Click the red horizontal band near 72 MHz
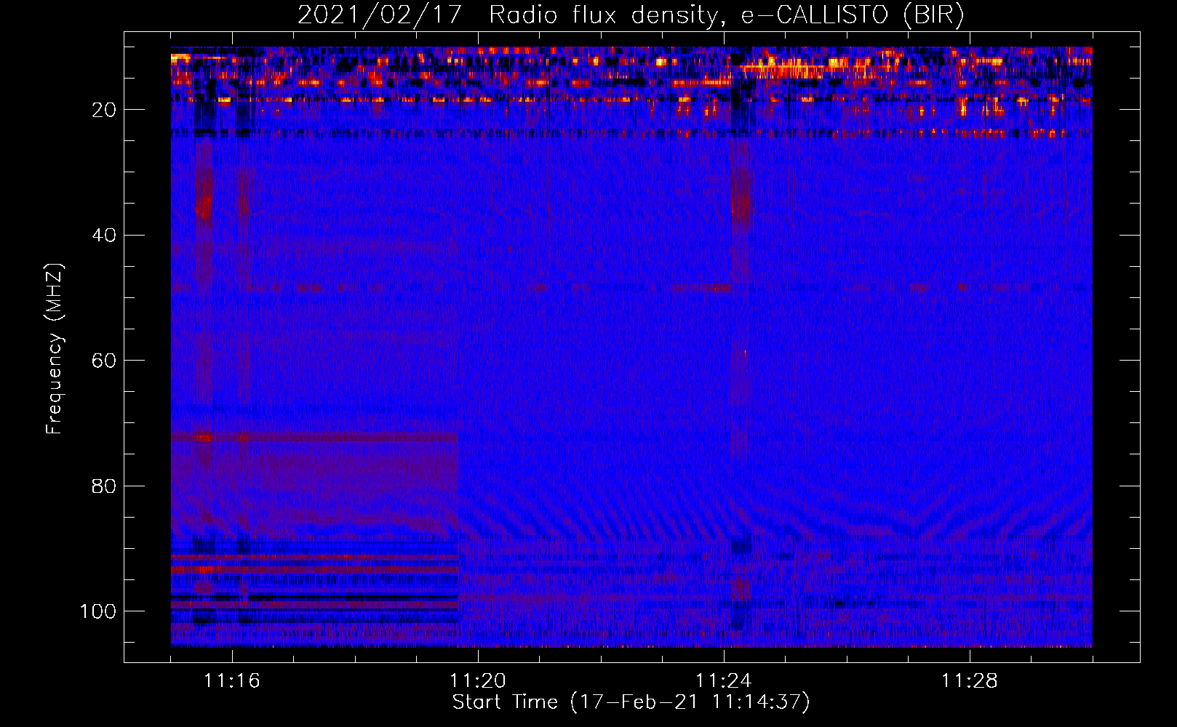1177x727 pixels. tap(314, 438)
